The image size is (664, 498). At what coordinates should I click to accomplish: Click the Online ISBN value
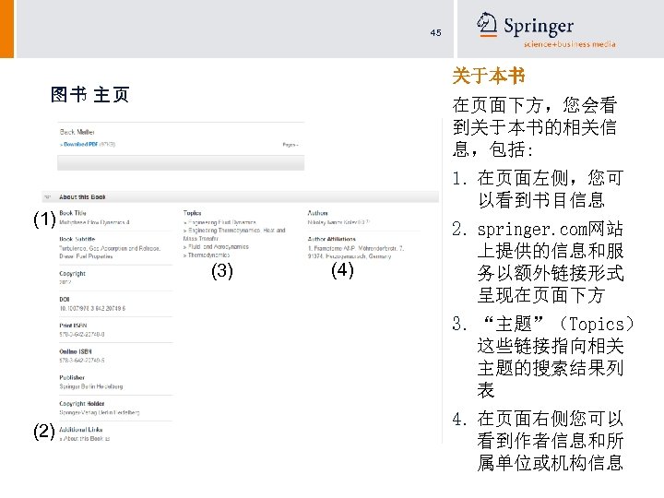point(82,361)
